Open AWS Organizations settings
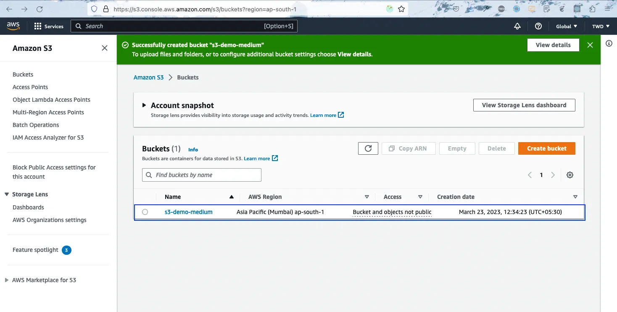Image resolution: width=617 pixels, height=312 pixels. pos(50,220)
